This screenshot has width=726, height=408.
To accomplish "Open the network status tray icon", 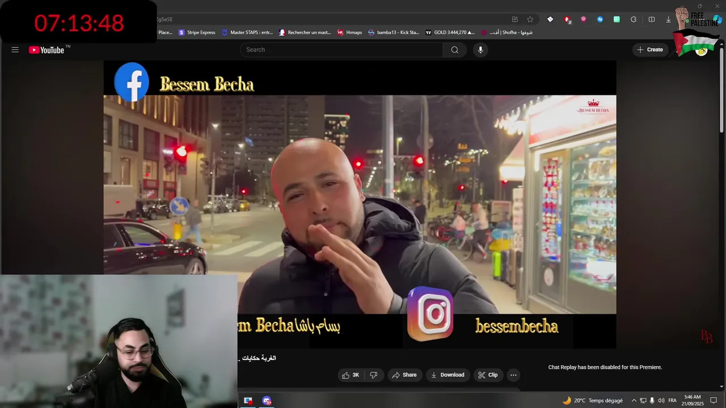I will pos(643,401).
